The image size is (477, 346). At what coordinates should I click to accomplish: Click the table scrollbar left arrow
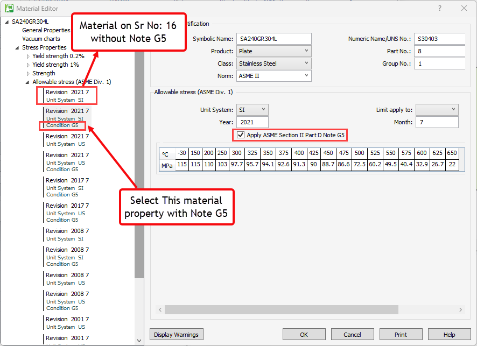[x=160, y=309]
